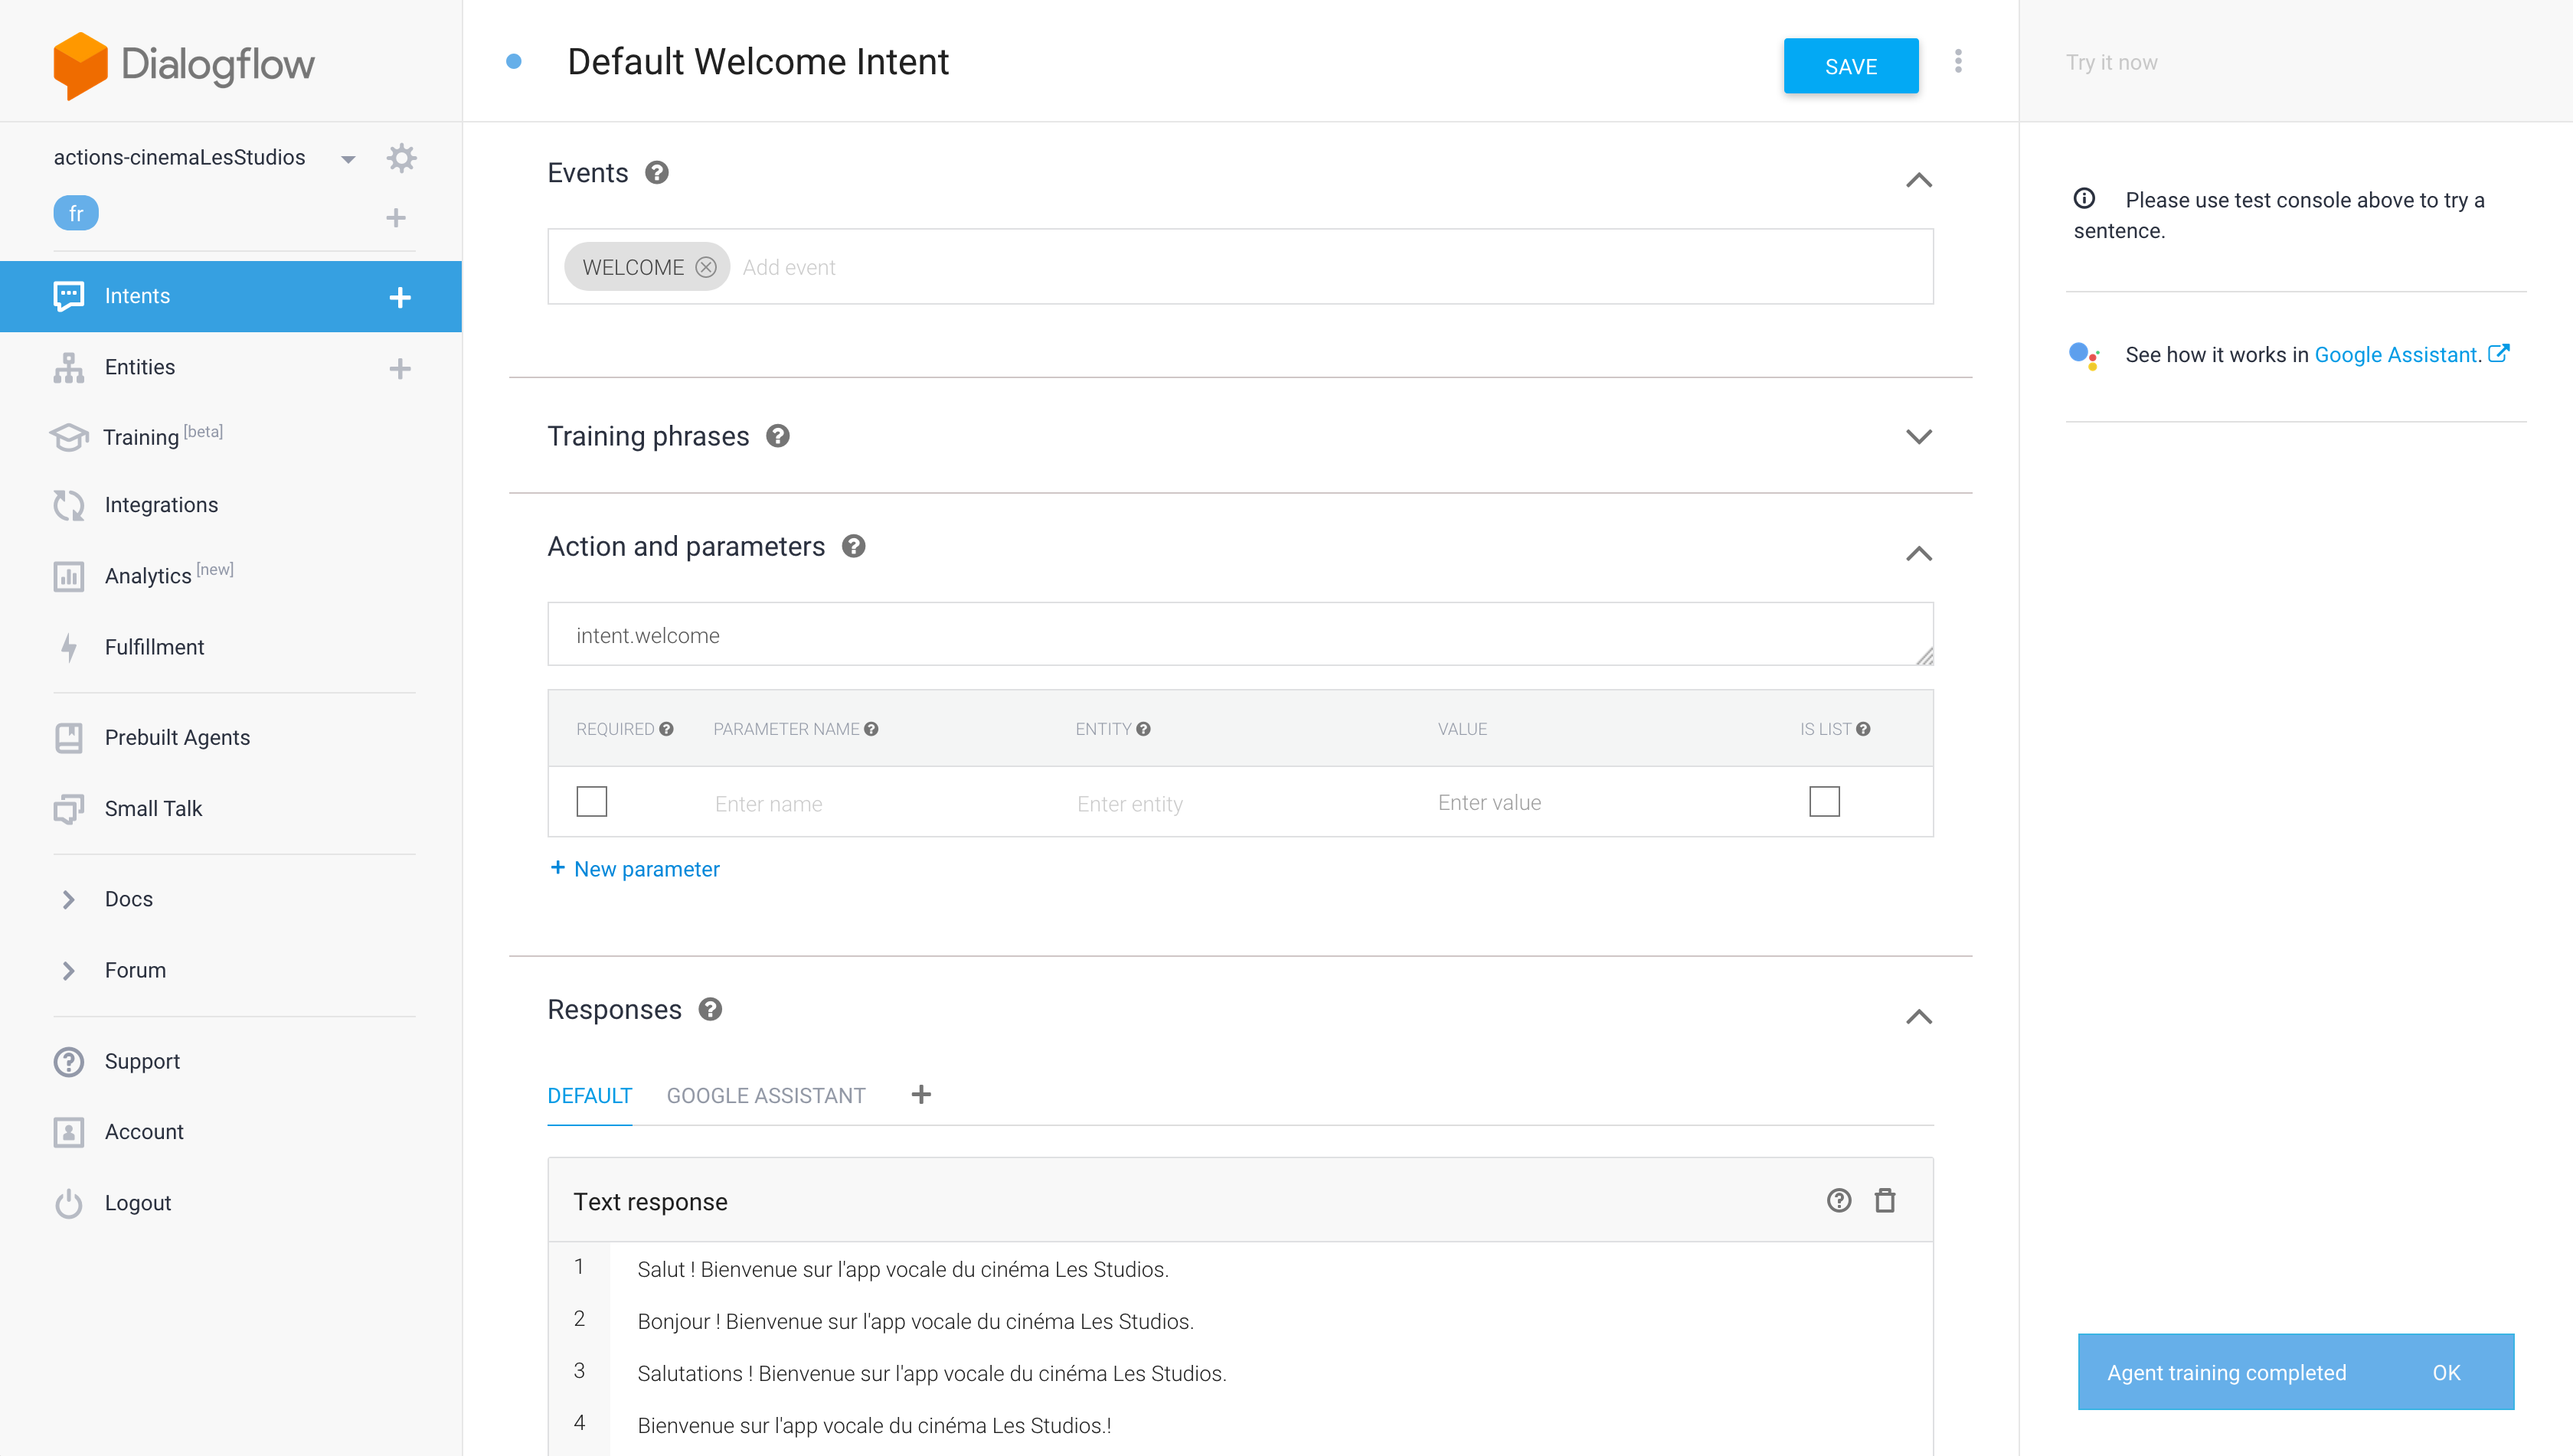
Task: Click the Entities hierarchy icon
Action: (x=69, y=367)
